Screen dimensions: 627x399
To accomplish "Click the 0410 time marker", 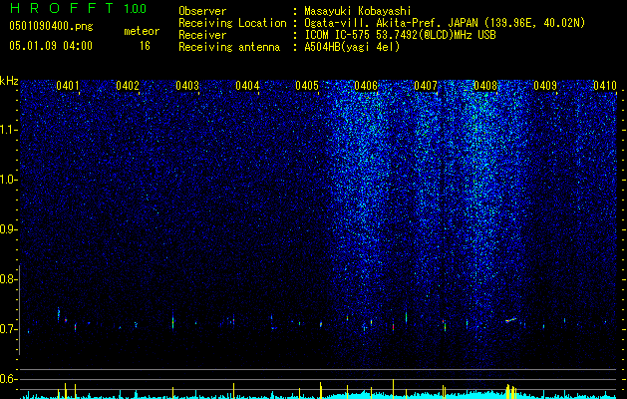I will pos(605,86).
